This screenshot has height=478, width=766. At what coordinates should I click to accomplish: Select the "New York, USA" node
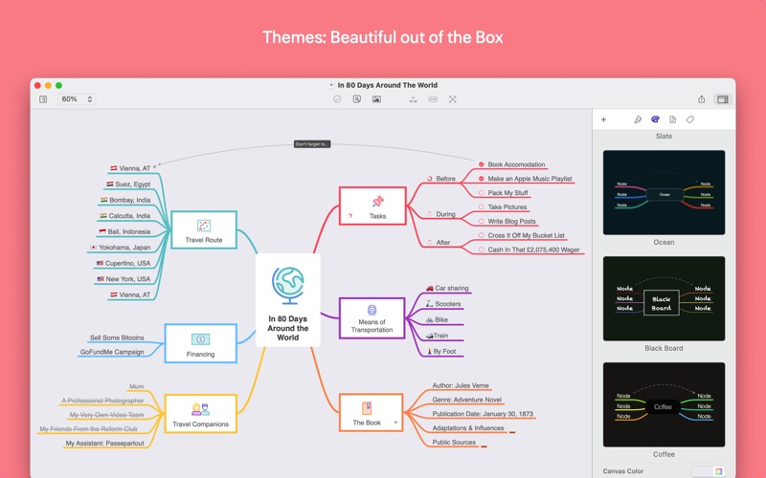124,279
